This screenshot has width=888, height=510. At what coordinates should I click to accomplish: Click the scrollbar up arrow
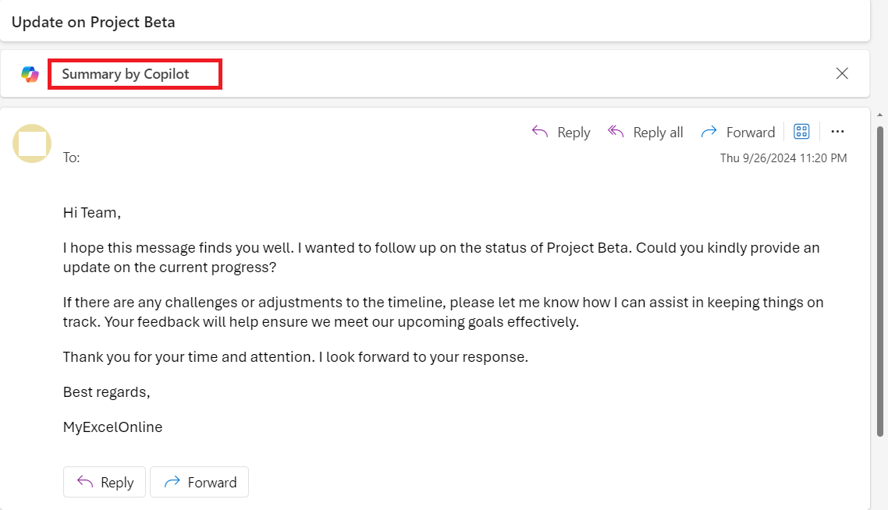(x=879, y=115)
